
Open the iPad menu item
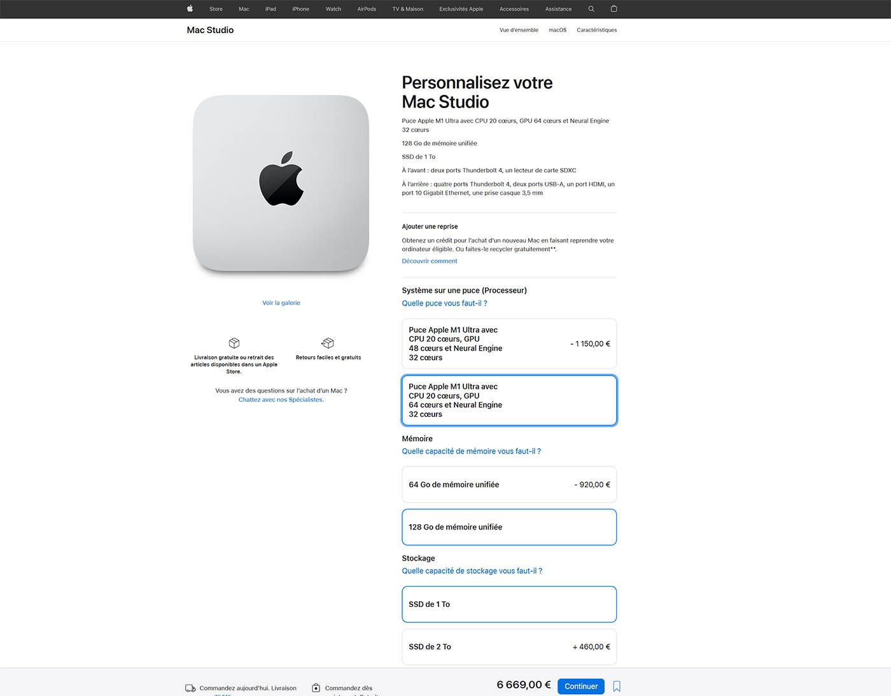tap(270, 9)
